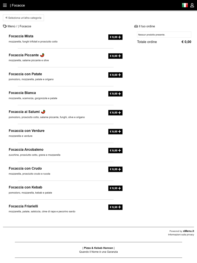Select another category with back button
This screenshot has height=263, width=197.
point(23,18)
